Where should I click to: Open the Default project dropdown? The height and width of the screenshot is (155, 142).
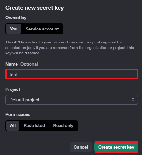[x=72, y=100]
